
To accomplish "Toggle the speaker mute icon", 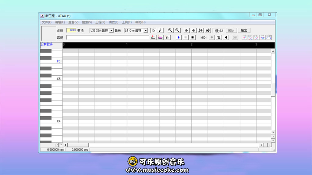I will (226, 37).
